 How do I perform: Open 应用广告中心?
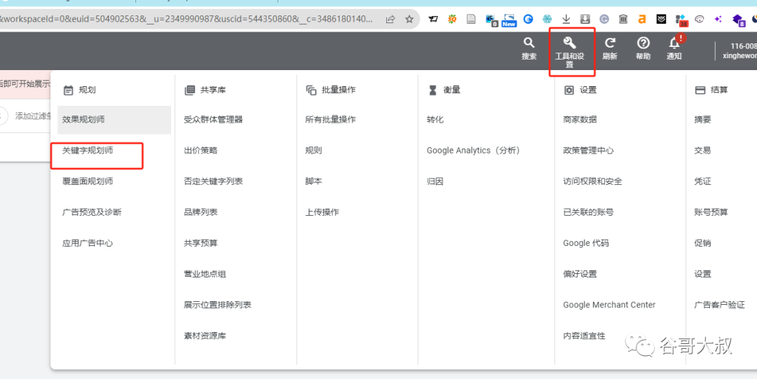coord(88,243)
